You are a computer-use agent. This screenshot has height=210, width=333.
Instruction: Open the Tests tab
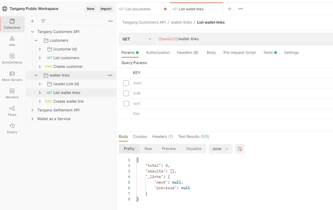270,53
